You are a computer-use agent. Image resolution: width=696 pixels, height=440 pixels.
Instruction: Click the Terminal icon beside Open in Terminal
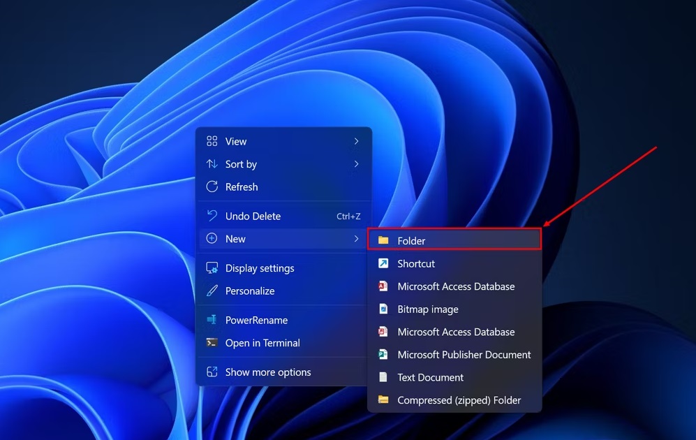click(212, 343)
